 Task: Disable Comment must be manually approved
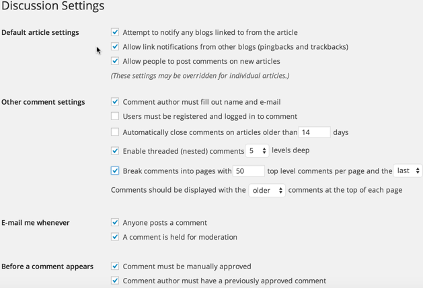(x=115, y=266)
